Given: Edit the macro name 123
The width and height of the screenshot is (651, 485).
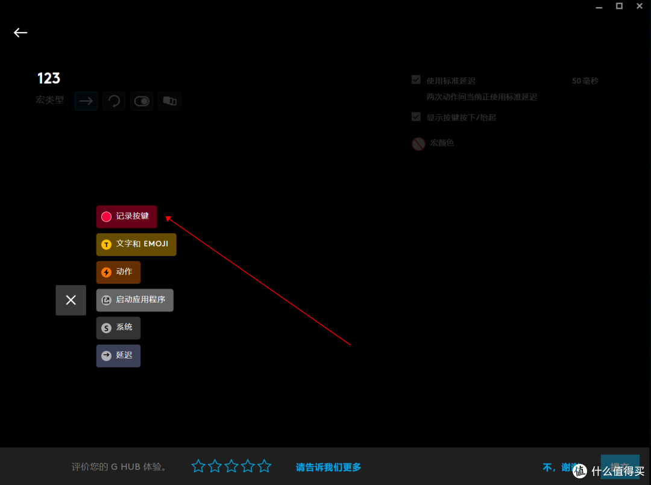Looking at the screenshot, I should (49, 78).
